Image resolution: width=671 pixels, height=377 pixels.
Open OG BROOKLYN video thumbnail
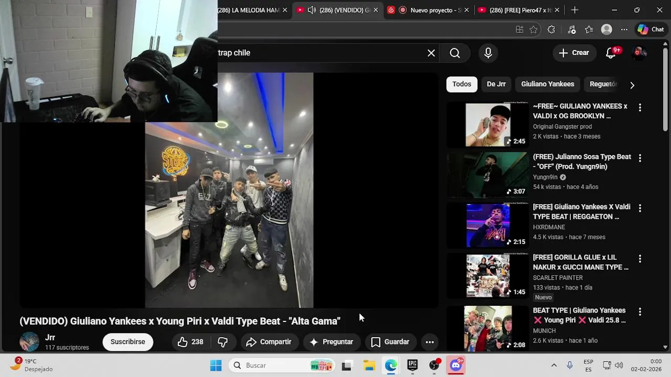488,125
